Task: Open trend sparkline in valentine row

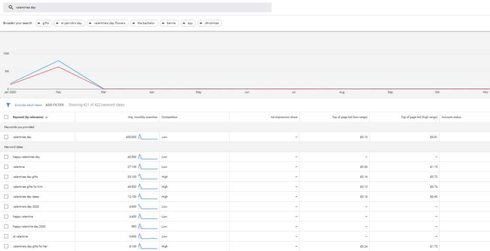Action: [148, 167]
